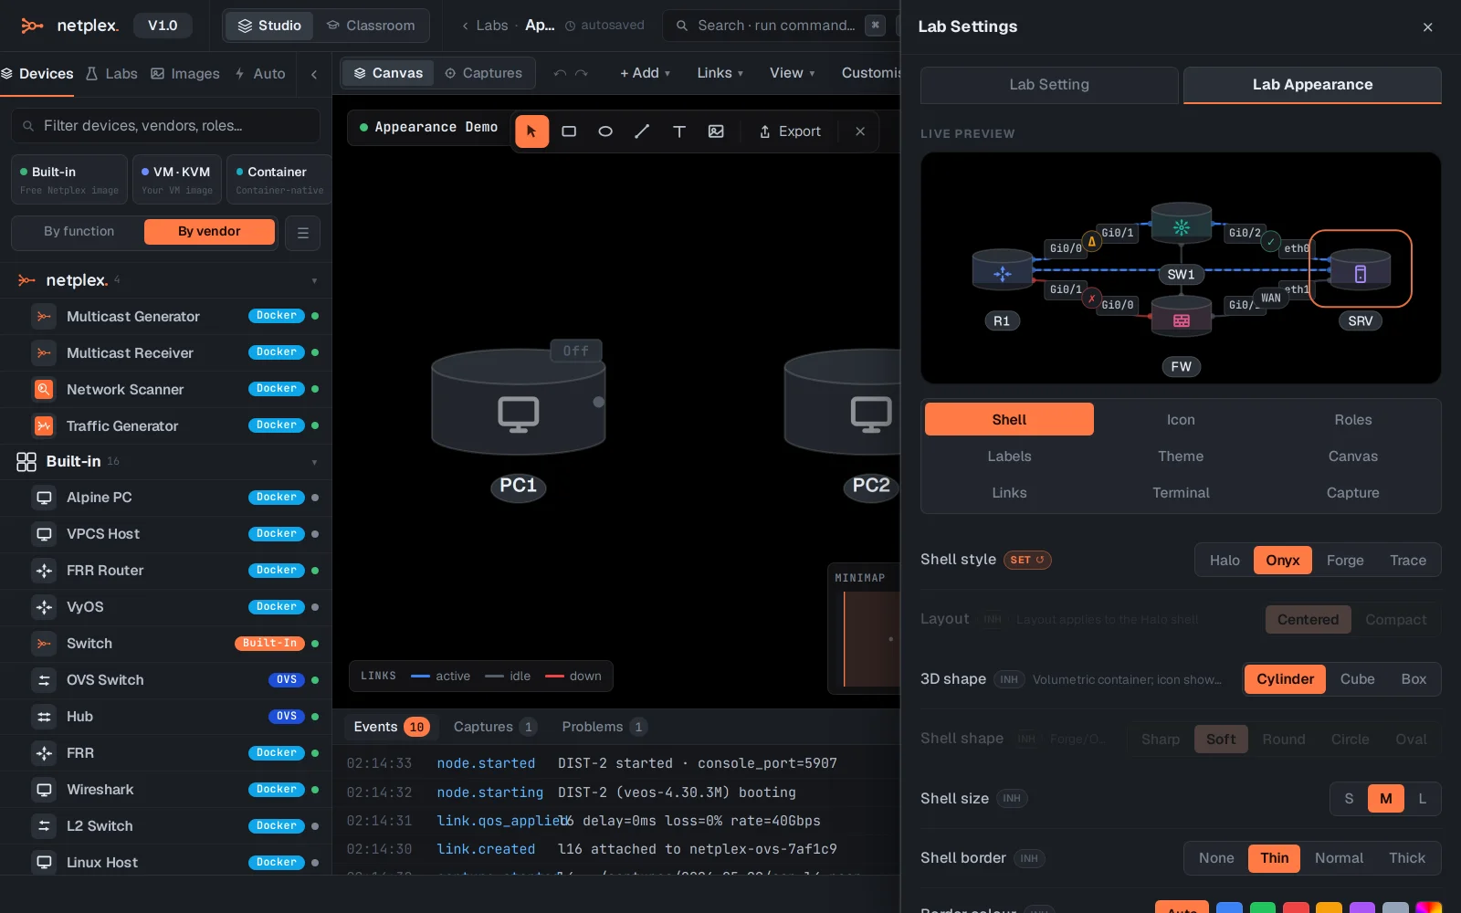The image size is (1461, 913).
Task: Click the Export button
Action: click(x=790, y=131)
